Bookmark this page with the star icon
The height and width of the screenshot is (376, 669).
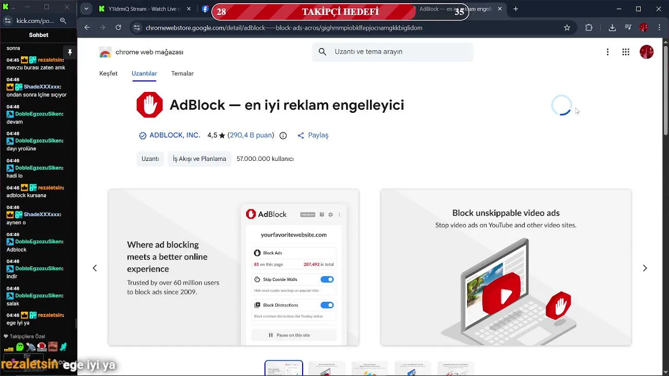click(x=567, y=28)
